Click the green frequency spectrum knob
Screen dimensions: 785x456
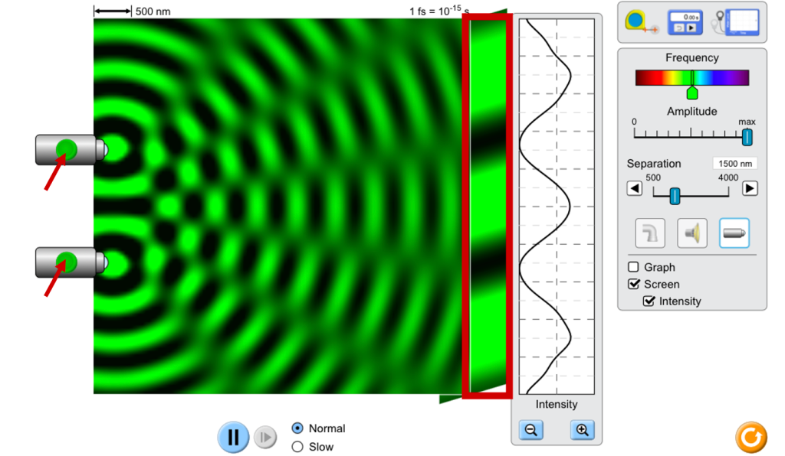[692, 93]
